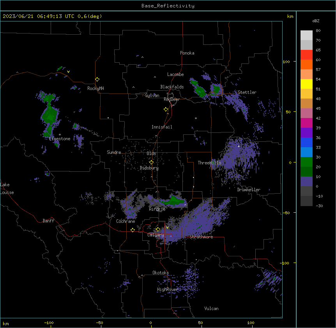Click the km unit label at bottom left

point(6,324)
